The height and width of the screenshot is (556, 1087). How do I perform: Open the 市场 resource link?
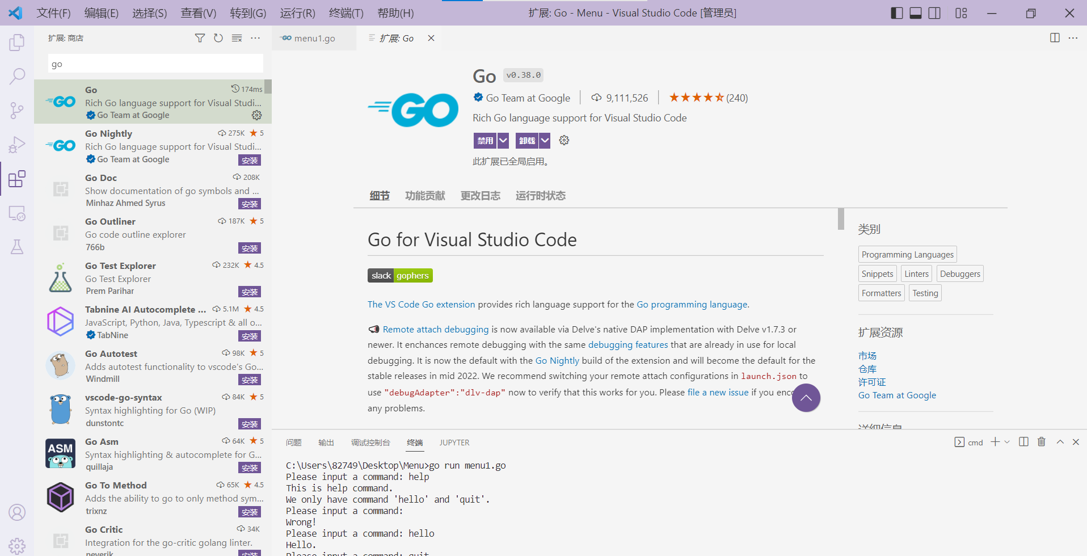click(867, 356)
